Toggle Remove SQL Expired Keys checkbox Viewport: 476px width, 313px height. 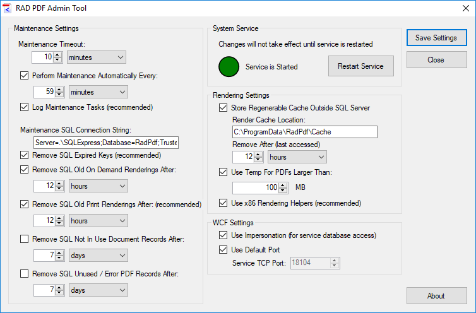24,155
